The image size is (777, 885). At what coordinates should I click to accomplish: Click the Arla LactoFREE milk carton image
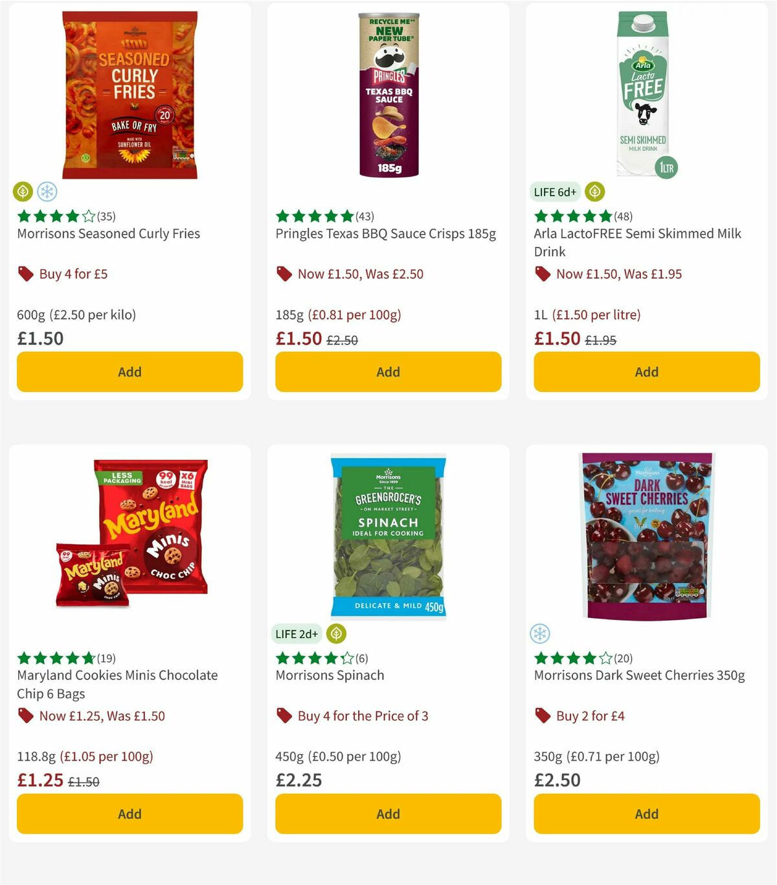[x=644, y=94]
